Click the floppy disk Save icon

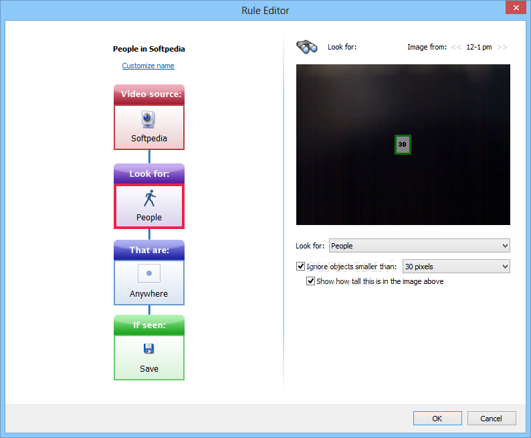point(148,348)
